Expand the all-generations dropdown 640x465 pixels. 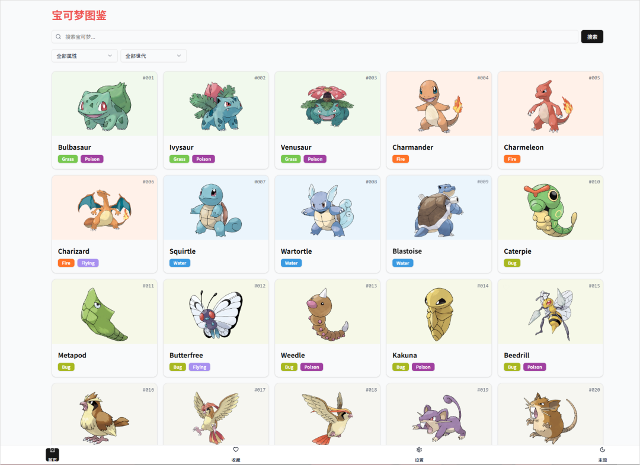pos(153,56)
